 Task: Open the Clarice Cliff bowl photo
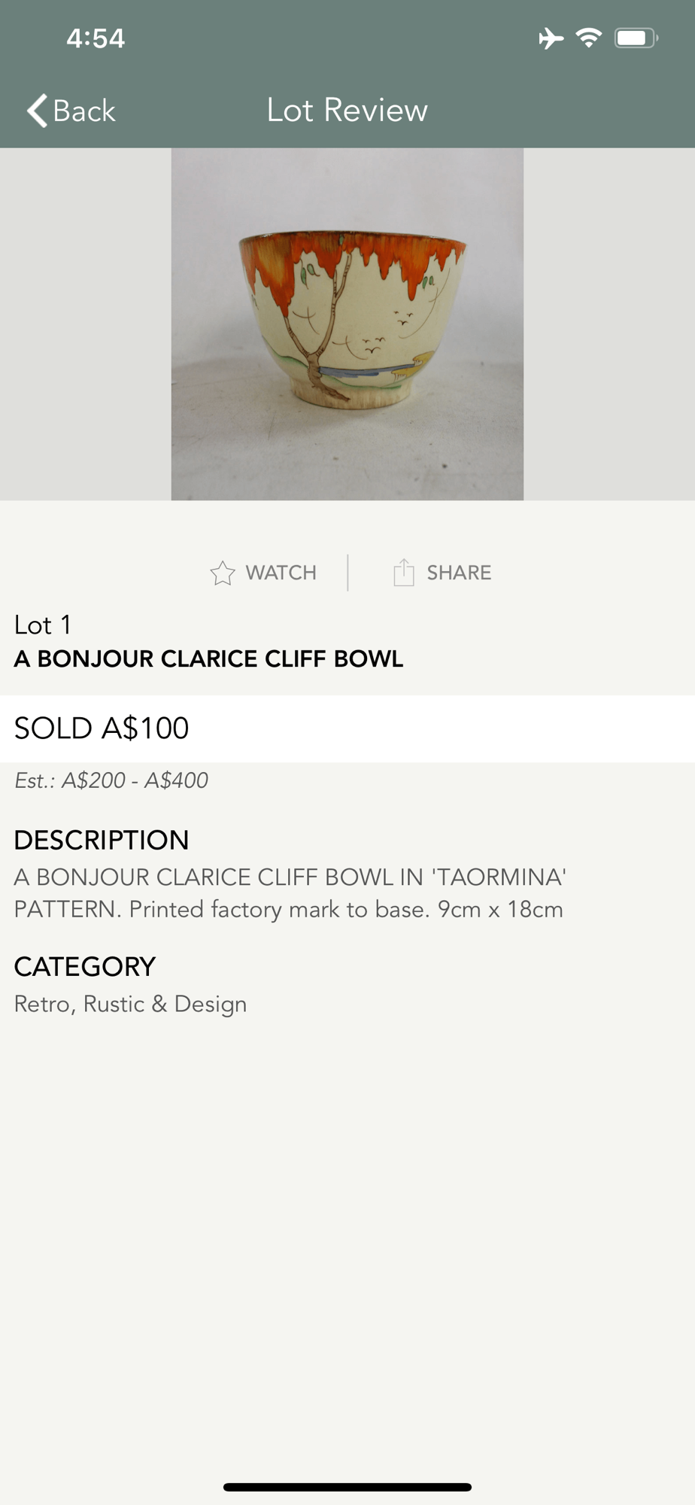[347, 324]
